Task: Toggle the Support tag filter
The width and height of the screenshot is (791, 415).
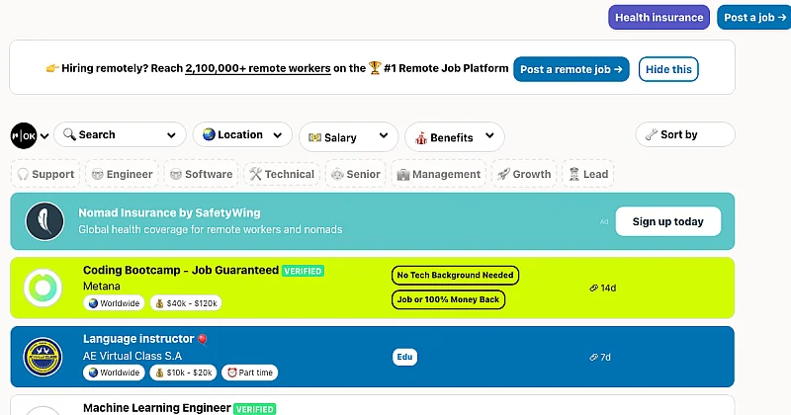Action: click(x=45, y=174)
